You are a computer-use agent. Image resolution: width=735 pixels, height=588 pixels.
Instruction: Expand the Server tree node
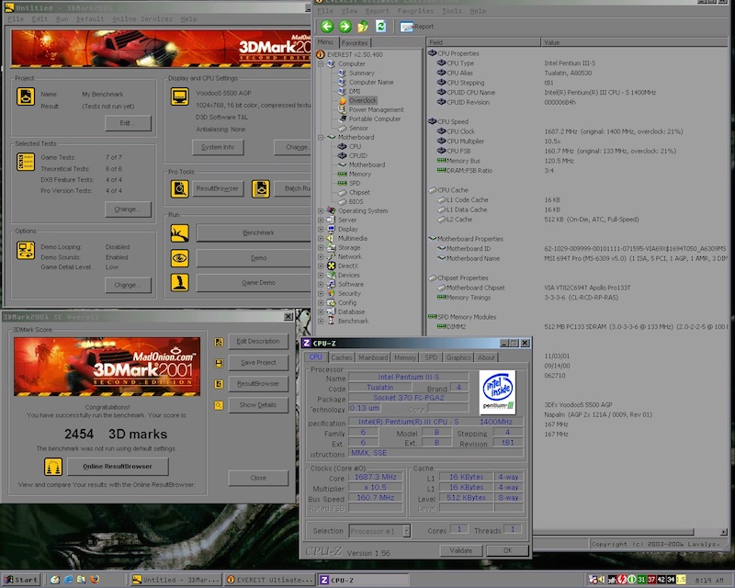pyautogui.click(x=321, y=220)
